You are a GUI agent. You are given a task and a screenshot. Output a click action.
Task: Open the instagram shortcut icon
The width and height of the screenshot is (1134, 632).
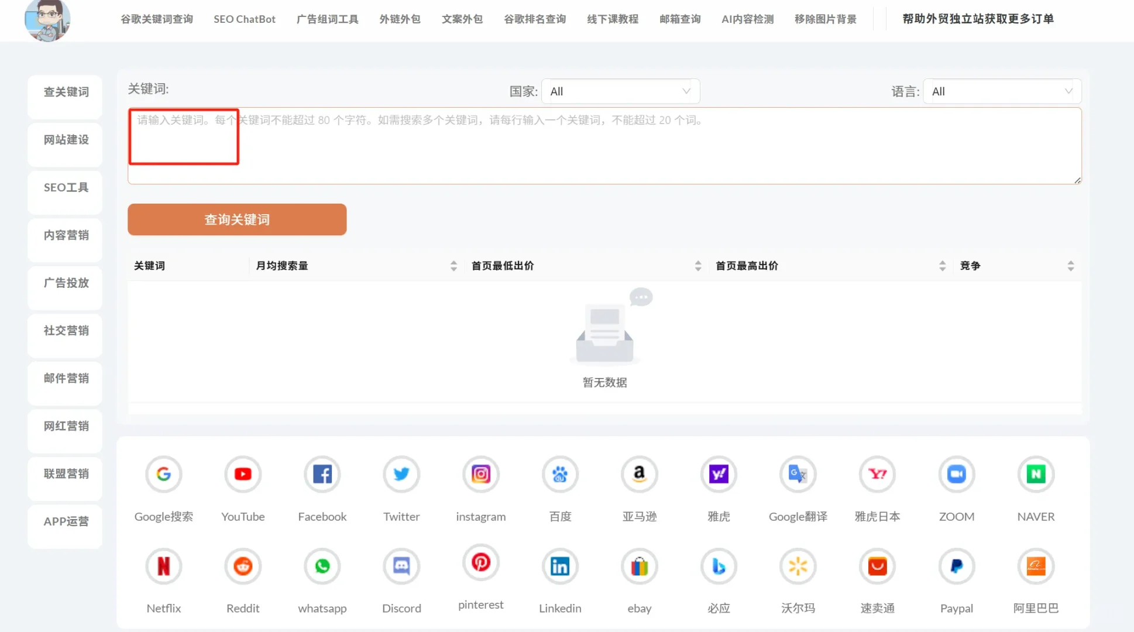click(481, 474)
